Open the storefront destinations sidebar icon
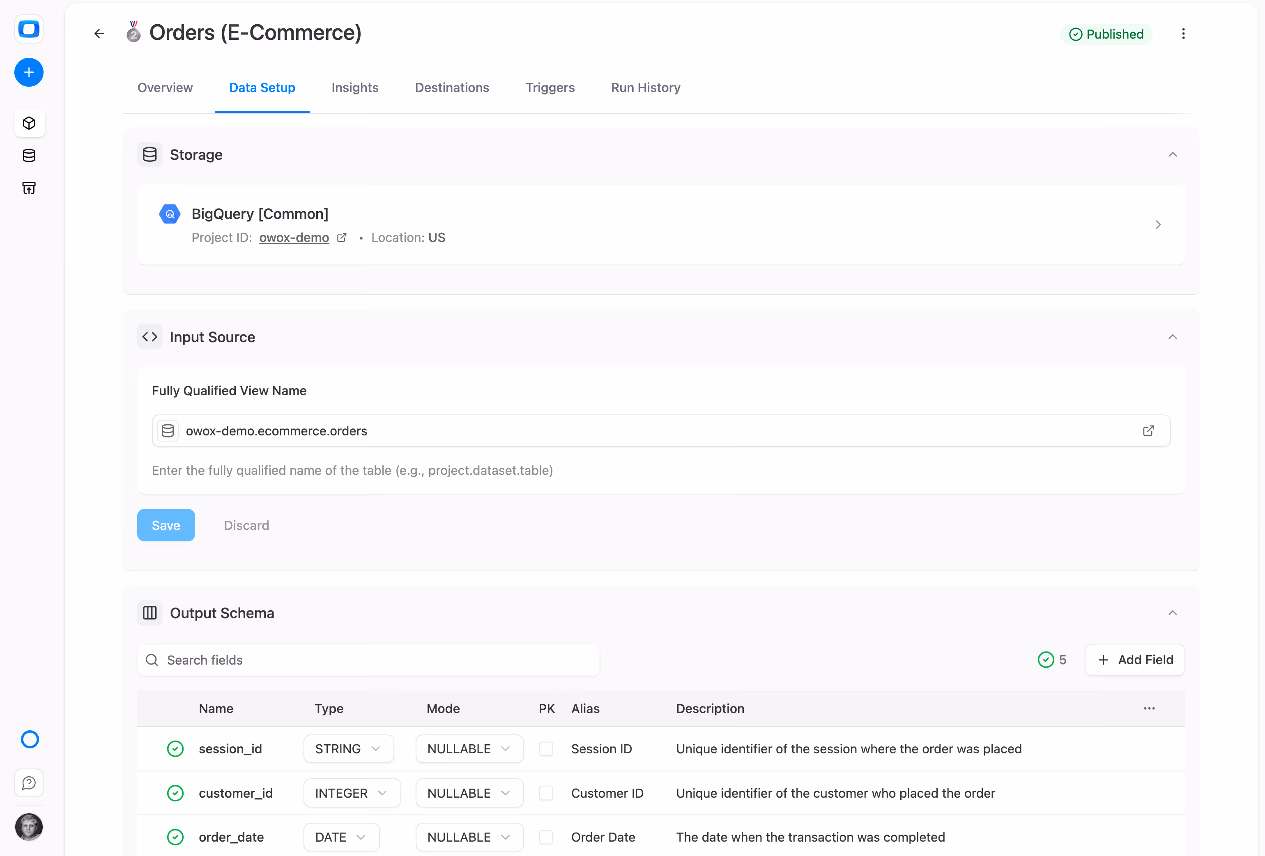 [x=29, y=189]
